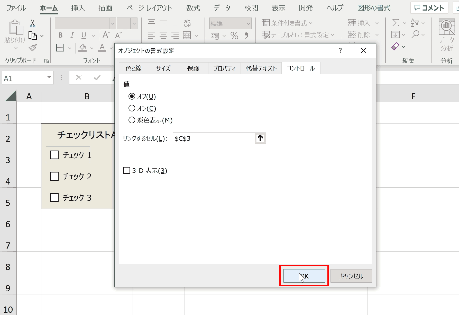This screenshot has width=459, height=315.
Task: Click the Accounting Number Format icon
Action: coord(215,36)
